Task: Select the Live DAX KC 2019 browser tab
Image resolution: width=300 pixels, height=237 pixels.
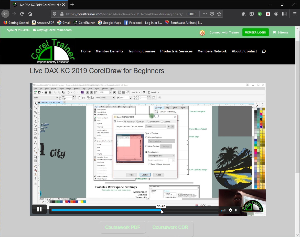Action: pos(36,5)
